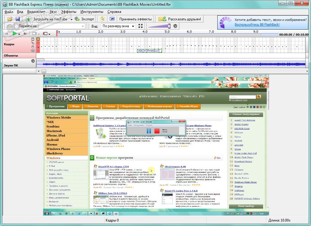
Task: Expand the play options arrow
Action: coord(19,34)
